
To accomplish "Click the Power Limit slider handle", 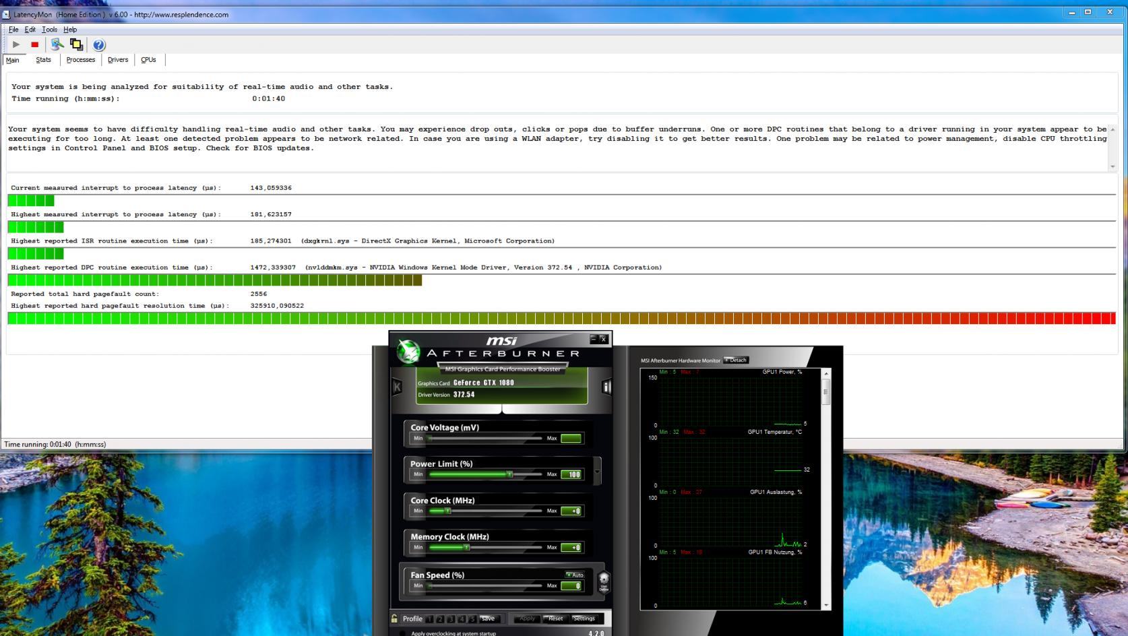I will 509,474.
